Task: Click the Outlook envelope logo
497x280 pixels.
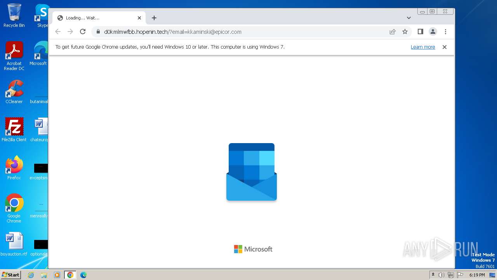Action: tap(252, 172)
